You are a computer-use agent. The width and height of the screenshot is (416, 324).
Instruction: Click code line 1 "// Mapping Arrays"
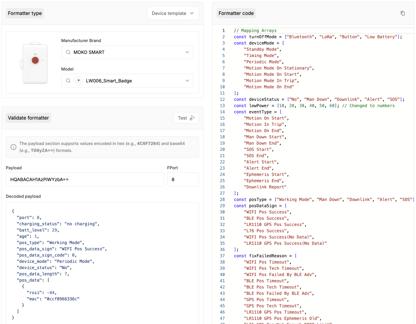point(255,31)
